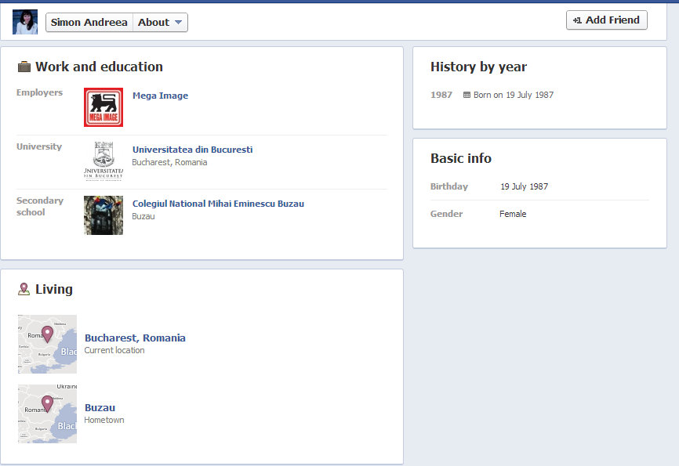The width and height of the screenshot is (679, 466).
Task: Open the Bucharest current location map thumbnail
Action: (x=48, y=344)
